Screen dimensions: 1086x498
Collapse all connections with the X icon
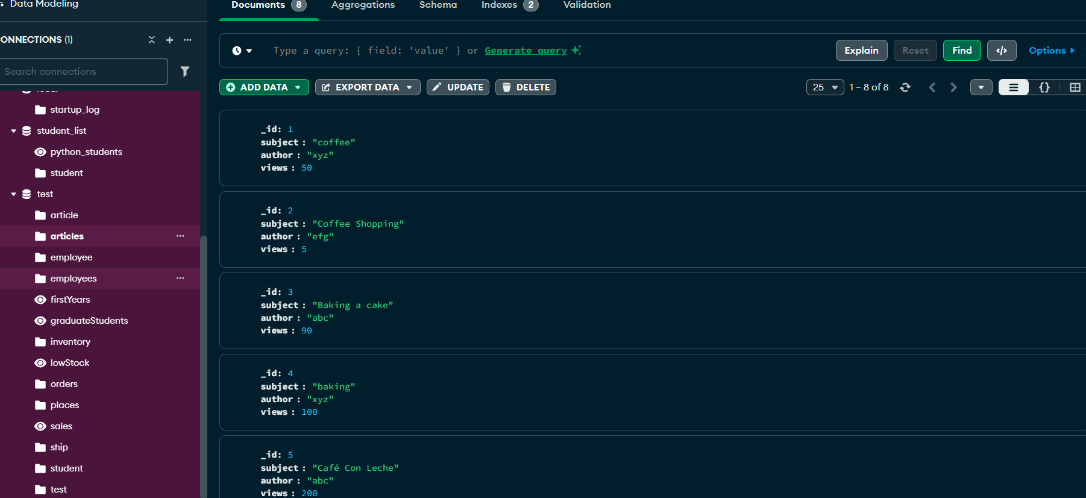(x=151, y=40)
